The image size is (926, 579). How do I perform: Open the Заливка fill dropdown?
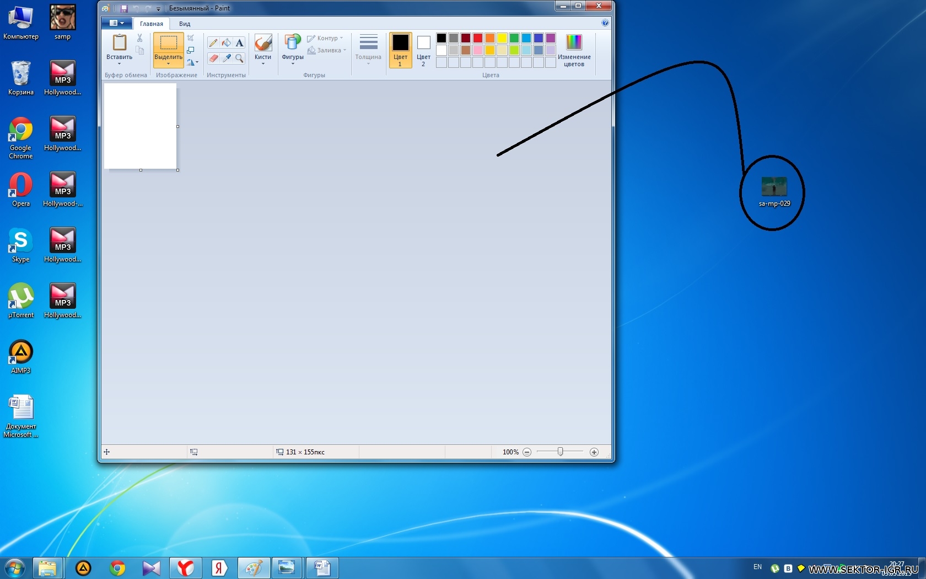(x=327, y=50)
